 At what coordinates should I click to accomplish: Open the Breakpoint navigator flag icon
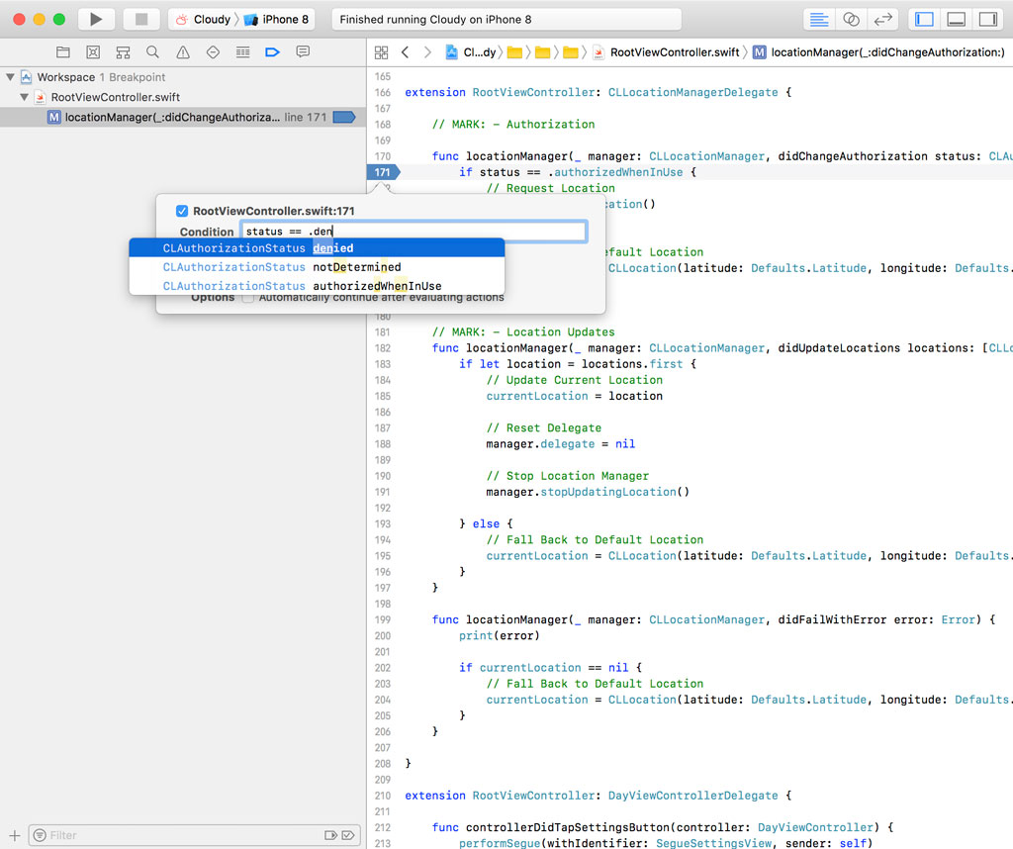point(272,51)
